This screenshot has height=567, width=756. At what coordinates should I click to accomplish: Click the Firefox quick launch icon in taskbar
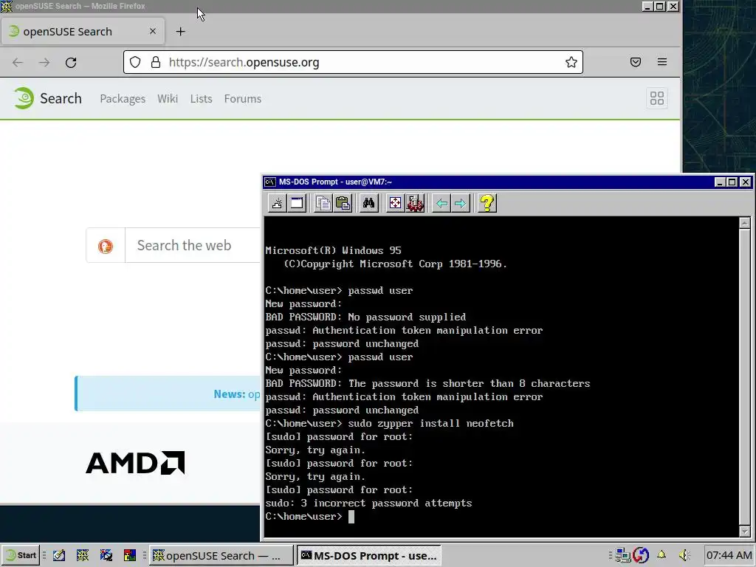point(83,555)
